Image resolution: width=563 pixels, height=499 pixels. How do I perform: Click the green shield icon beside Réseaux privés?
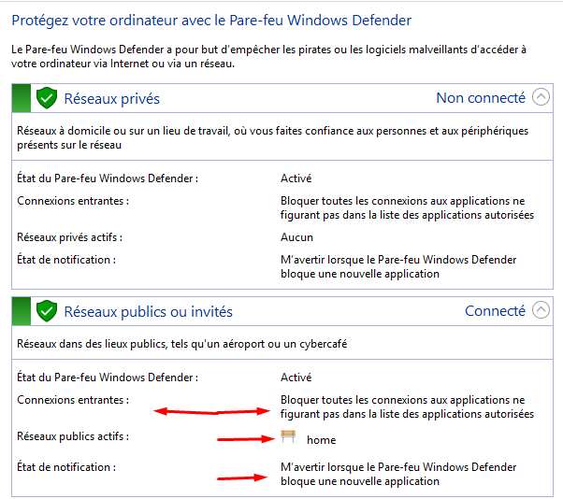click(x=47, y=98)
